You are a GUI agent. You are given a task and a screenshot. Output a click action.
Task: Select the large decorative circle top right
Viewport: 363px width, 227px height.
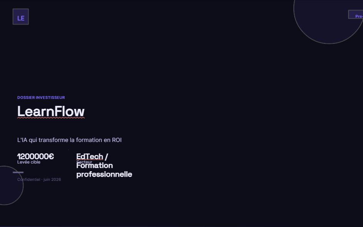[x=328, y=22]
